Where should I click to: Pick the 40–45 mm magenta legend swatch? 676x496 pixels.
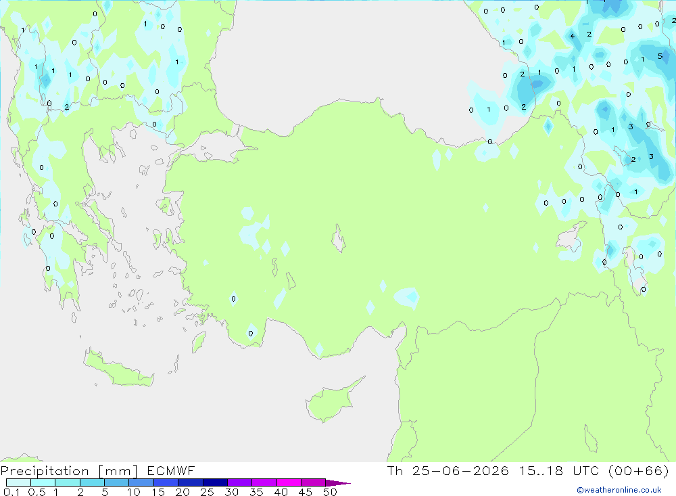point(289,482)
